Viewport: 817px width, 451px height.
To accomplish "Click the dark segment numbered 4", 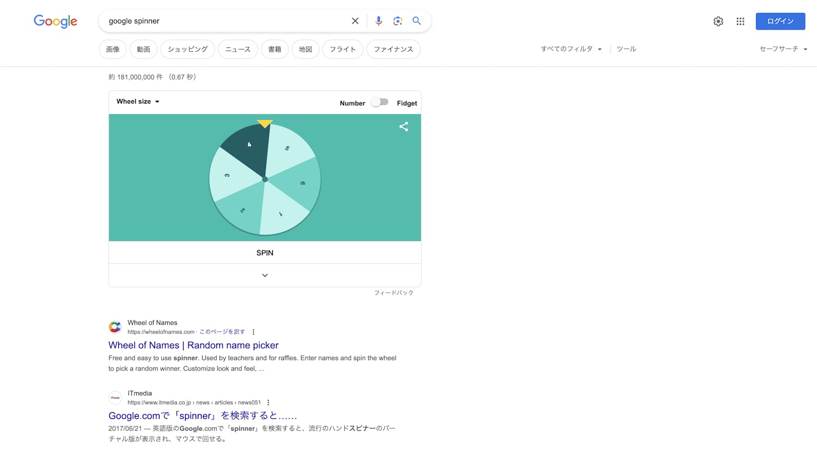I will click(248, 150).
